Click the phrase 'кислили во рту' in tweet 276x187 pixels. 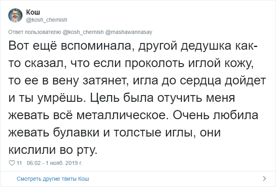coord(52,149)
